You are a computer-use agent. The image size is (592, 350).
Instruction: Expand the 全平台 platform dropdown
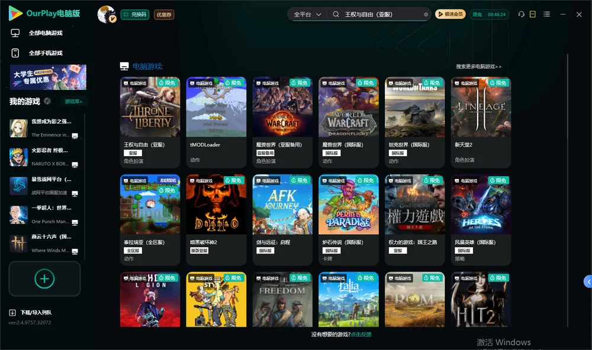pos(307,14)
